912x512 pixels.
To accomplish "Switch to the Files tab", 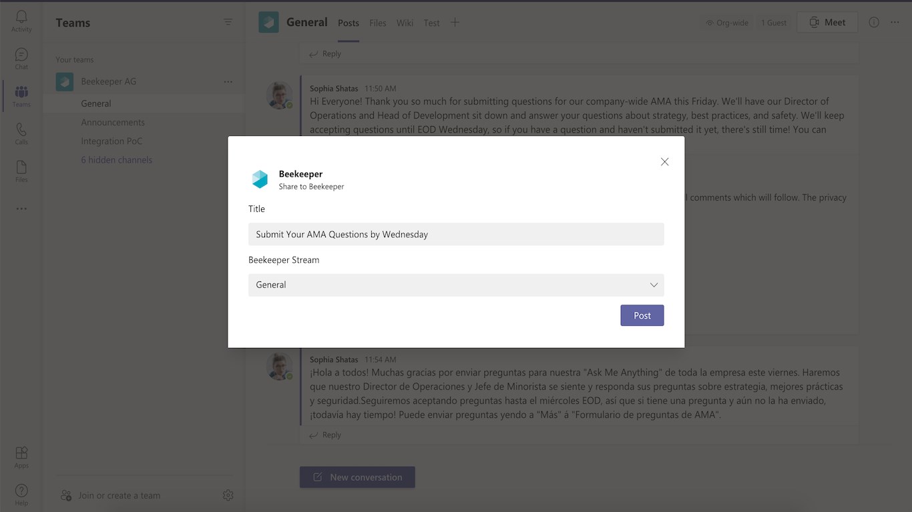I will click(378, 23).
